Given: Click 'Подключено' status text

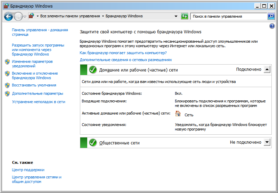Looking at the screenshot, I should pyautogui.click(x=248, y=69).
